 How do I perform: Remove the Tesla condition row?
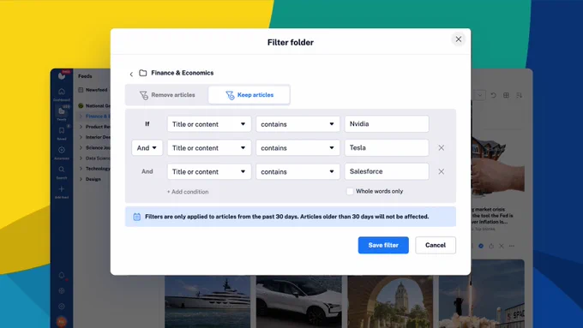(441, 148)
